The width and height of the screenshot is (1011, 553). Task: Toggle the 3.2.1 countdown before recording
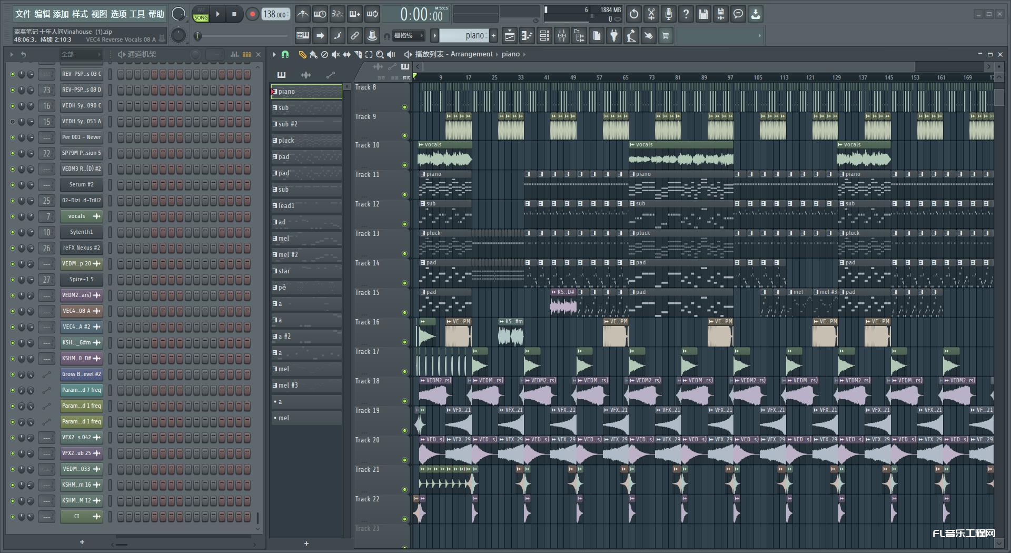(x=338, y=14)
